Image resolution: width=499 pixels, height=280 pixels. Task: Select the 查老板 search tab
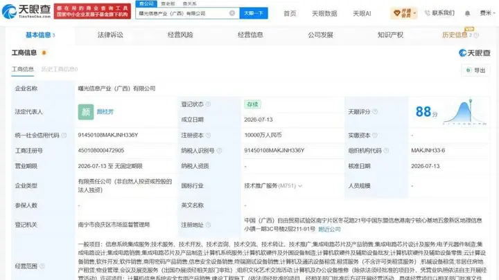pyautogui.click(x=168, y=3)
